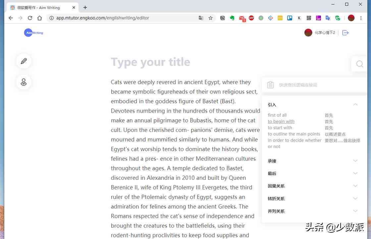Expand the 转折关系 section

313,198
